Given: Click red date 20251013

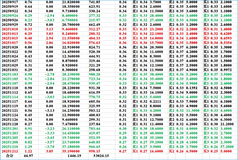Looking at the screenshot, I should tap(10, 34).
